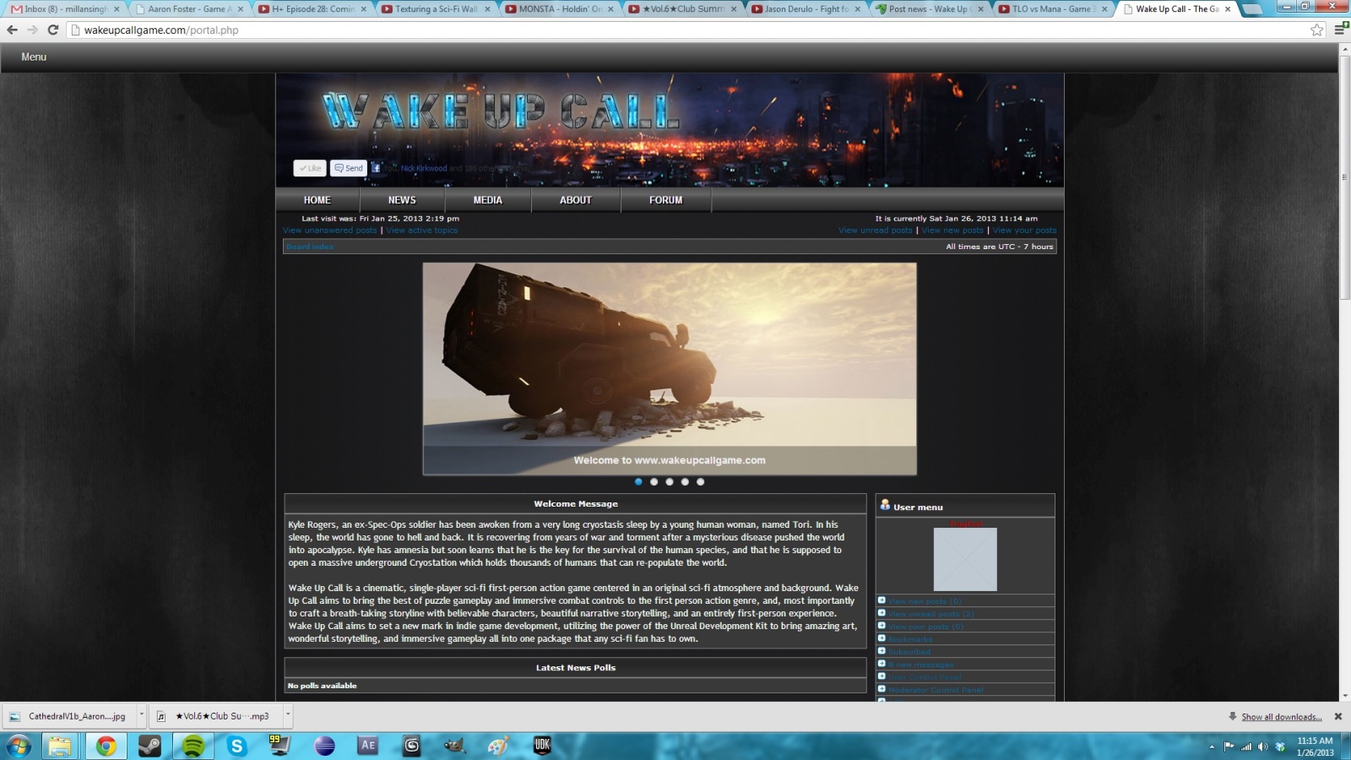Select the fourth slideshow dot
The width and height of the screenshot is (1351, 760).
[685, 481]
